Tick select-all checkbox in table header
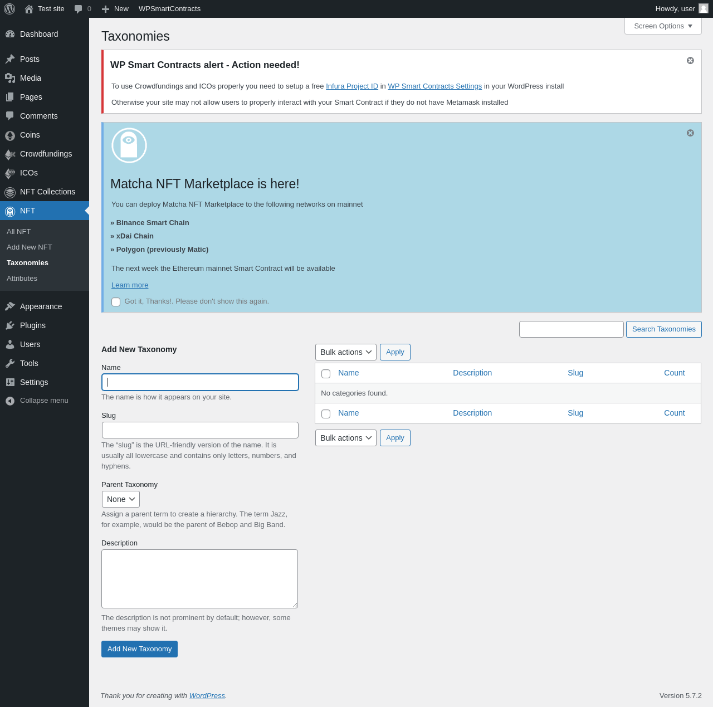 click(326, 374)
